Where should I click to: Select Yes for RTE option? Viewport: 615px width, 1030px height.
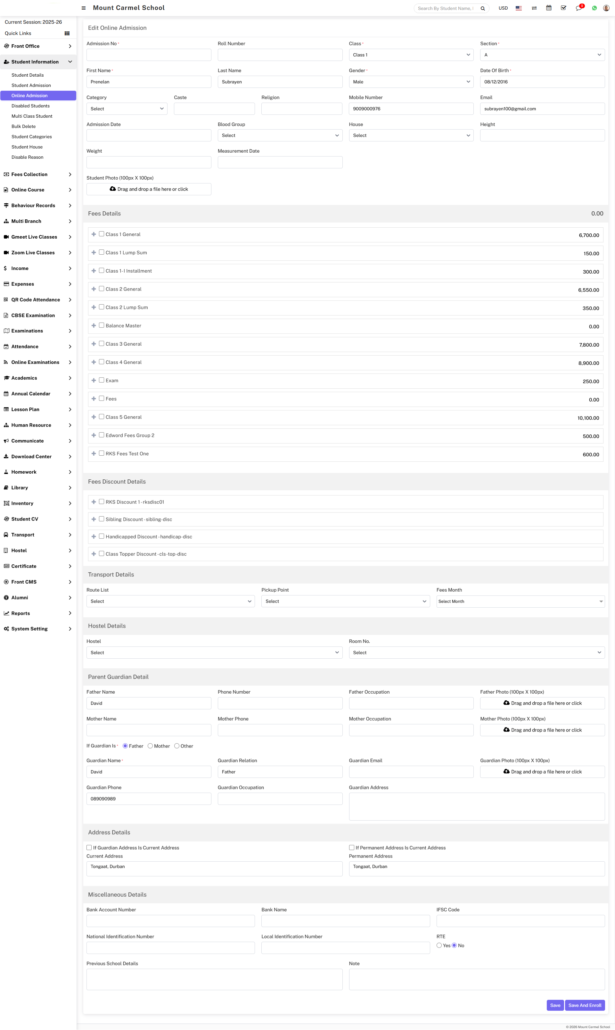439,945
